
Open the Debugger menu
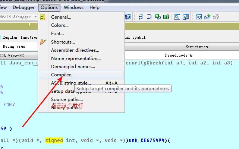pyautogui.click(x=23, y=7)
